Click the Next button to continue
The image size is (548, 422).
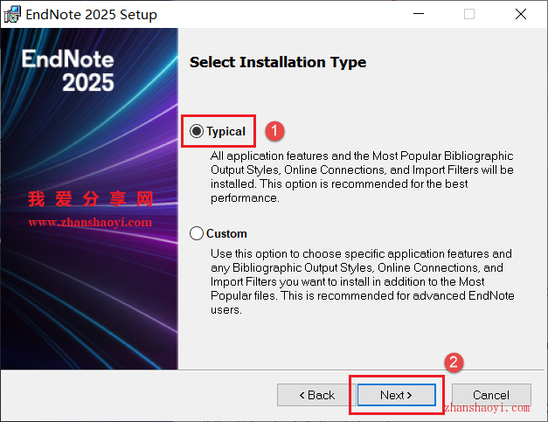[396, 395]
